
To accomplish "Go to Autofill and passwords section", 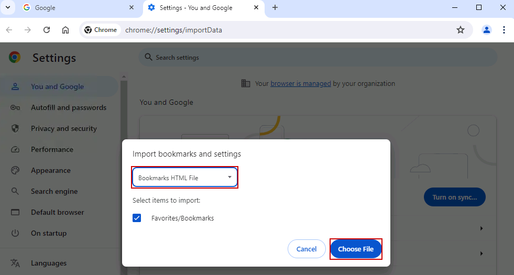I will click(68, 107).
